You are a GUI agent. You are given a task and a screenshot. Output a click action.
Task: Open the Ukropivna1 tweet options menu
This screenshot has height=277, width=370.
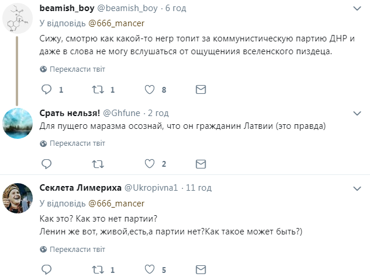pyautogui.click(x=358, y=188)
